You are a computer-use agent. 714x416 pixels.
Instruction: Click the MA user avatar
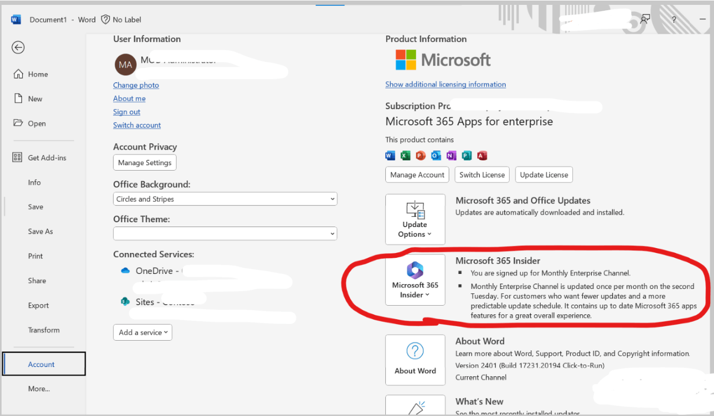point(125,65)
